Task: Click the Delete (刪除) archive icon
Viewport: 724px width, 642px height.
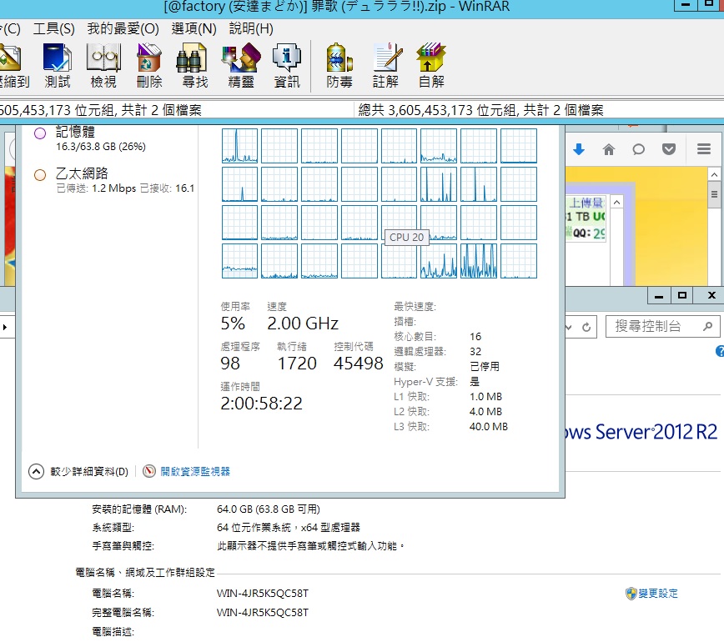Action: pyautogui.click(x=148, y=65)
